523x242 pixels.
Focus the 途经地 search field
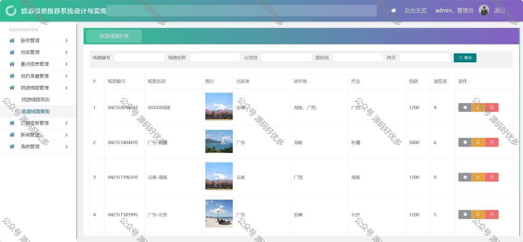(358, 58)
